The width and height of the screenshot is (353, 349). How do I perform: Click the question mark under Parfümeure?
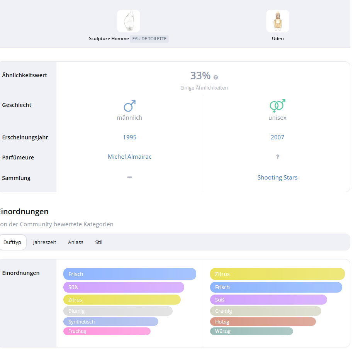(x=277, y=157)
